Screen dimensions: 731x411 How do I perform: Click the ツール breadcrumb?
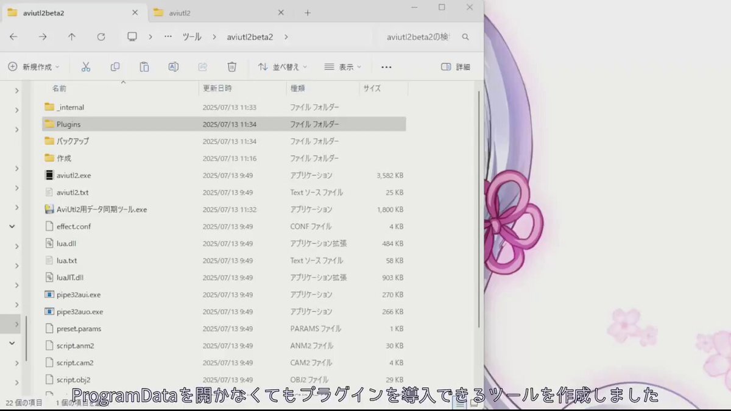click(x=192, y=37)
